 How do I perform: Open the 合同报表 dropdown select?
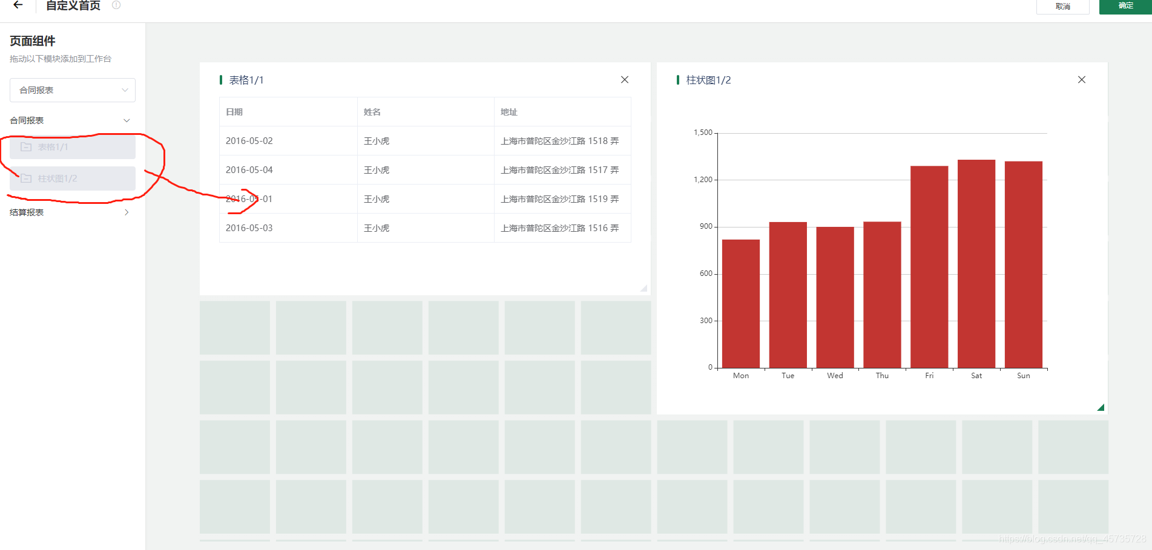(73, 90)
